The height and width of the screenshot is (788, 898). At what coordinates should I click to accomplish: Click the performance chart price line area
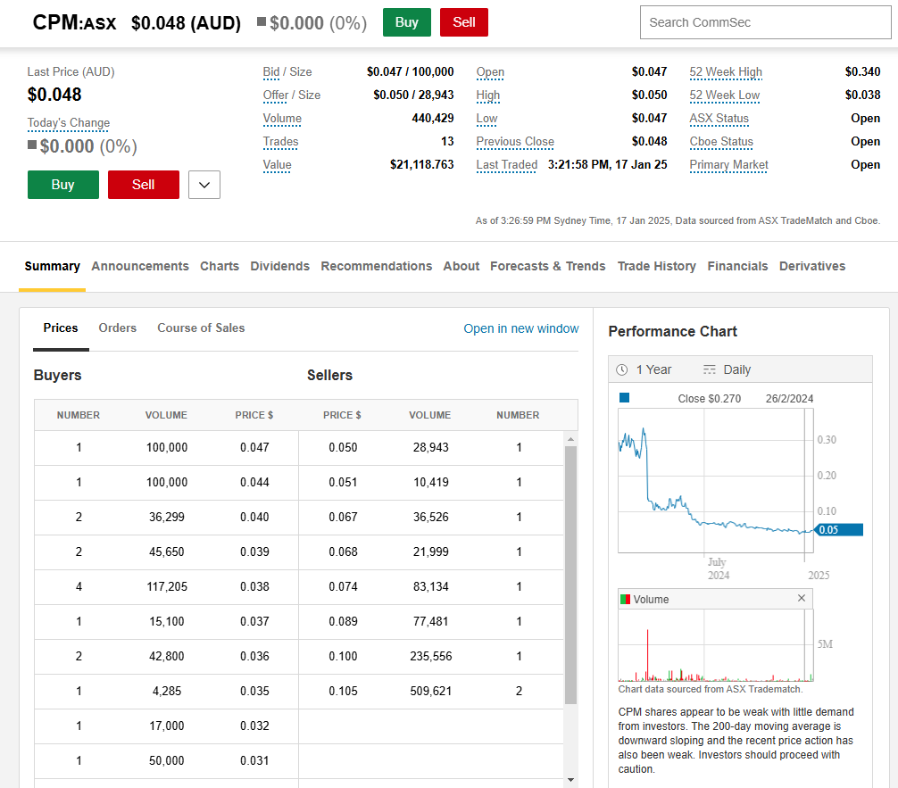pyautogui.click(x=716, y=481)
